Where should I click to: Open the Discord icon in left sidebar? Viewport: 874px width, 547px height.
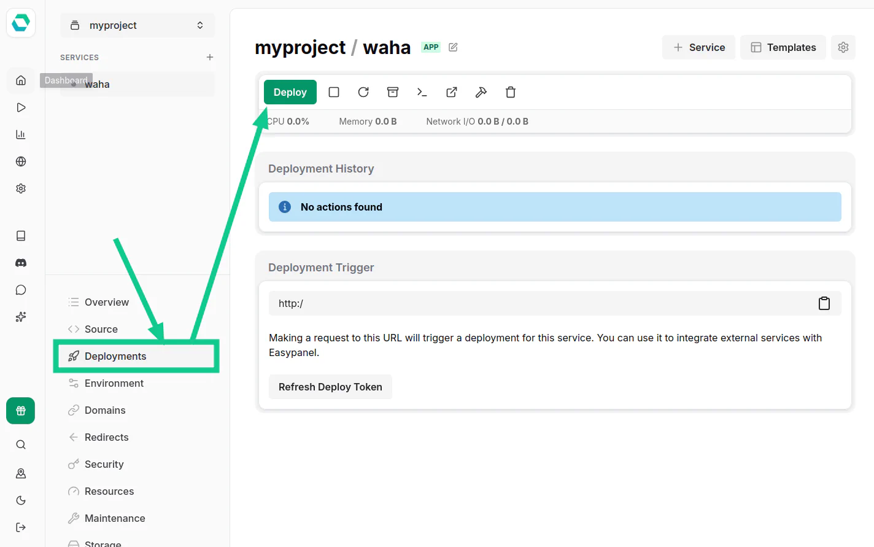coord(21,263)
